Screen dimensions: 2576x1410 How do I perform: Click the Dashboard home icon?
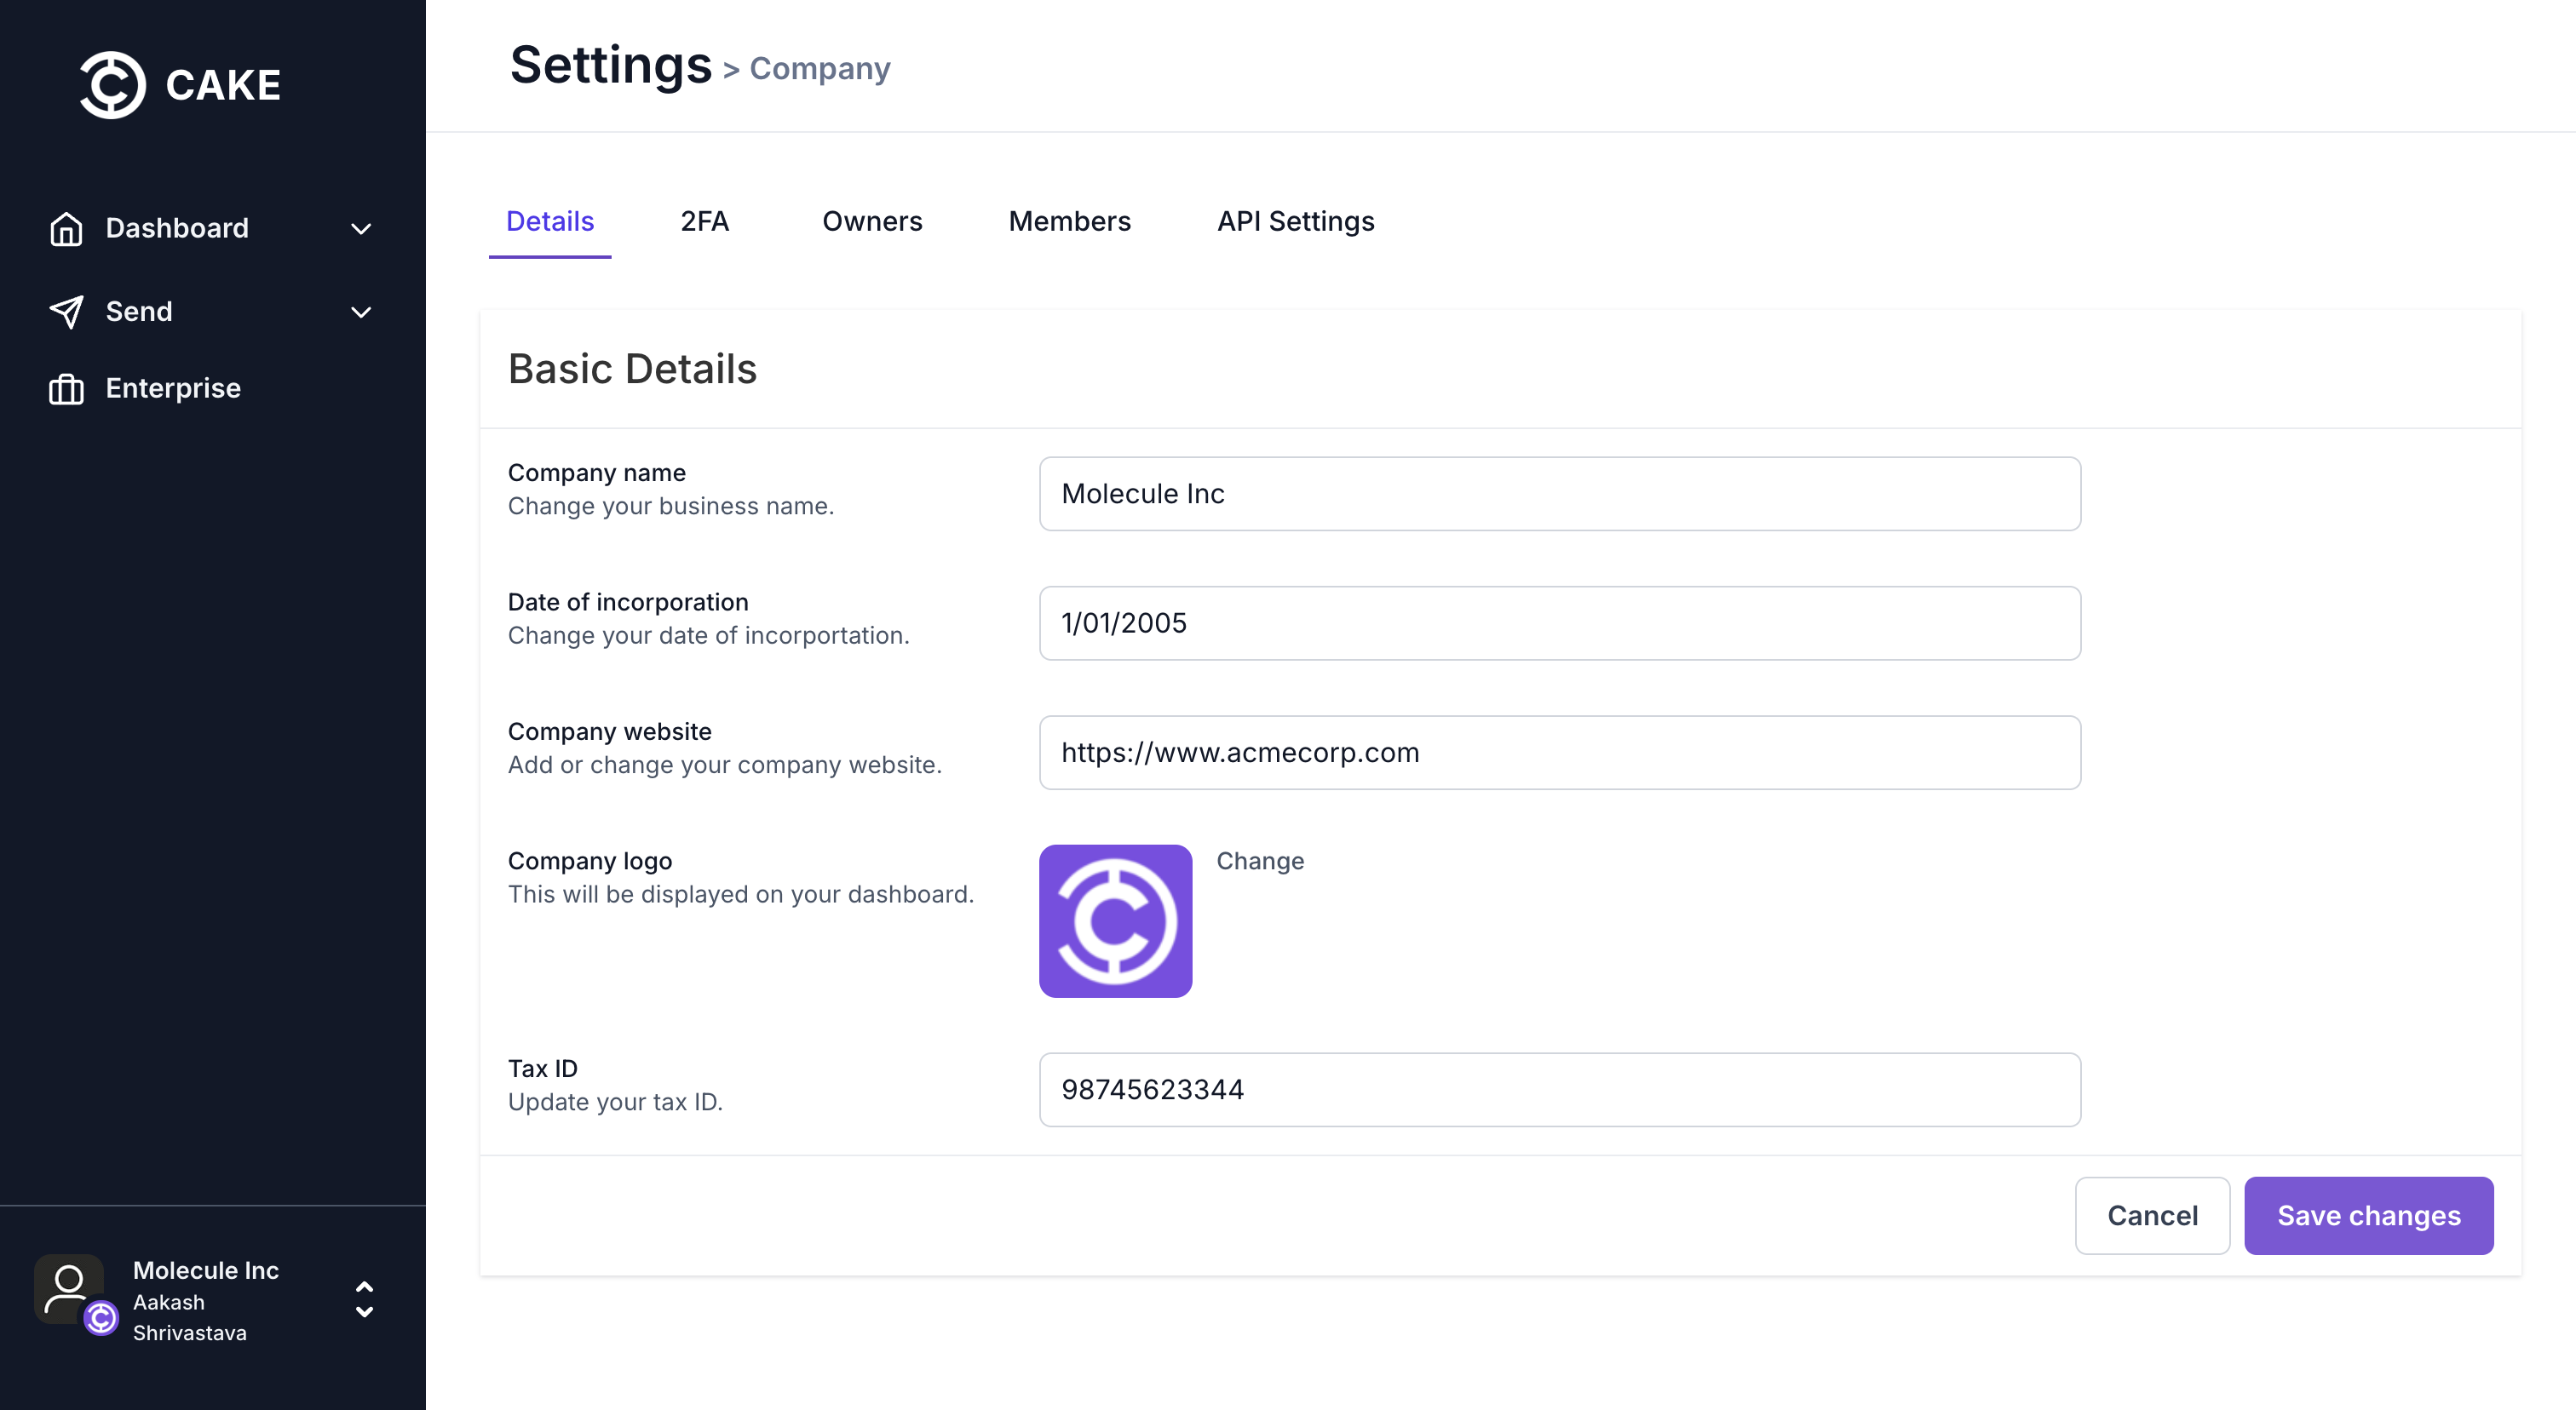(x=66, y=229)
